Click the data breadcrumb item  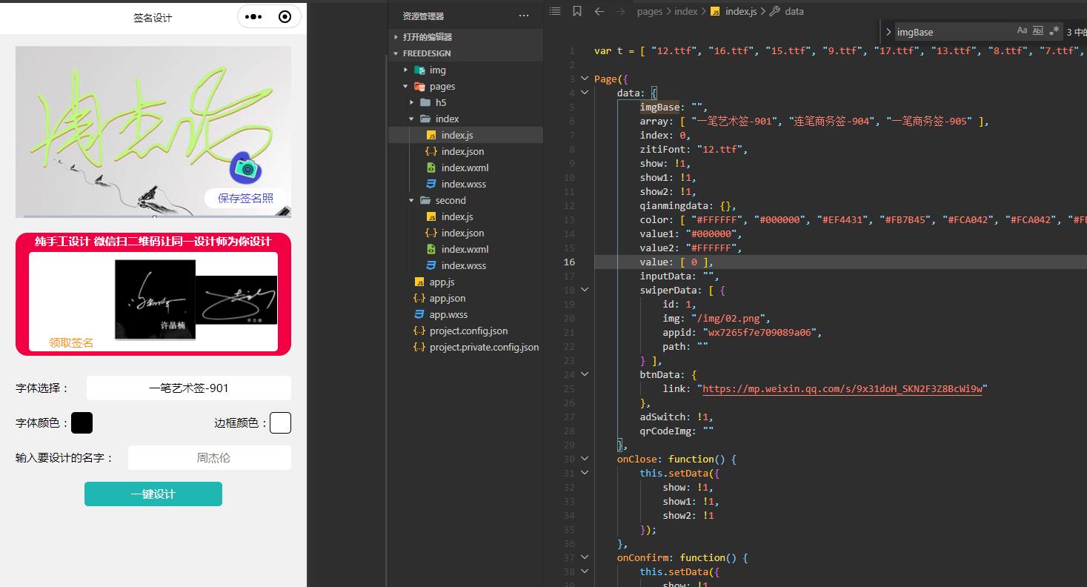pyautogui.click(x=794, y=11)
